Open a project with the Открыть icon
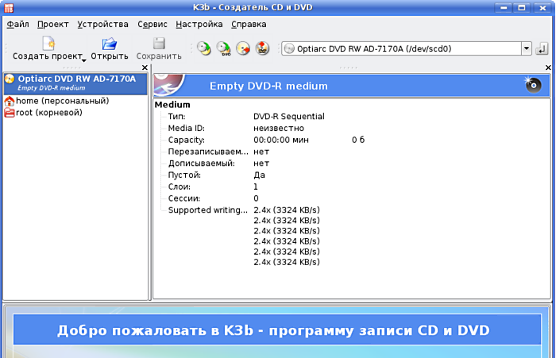 110,44
